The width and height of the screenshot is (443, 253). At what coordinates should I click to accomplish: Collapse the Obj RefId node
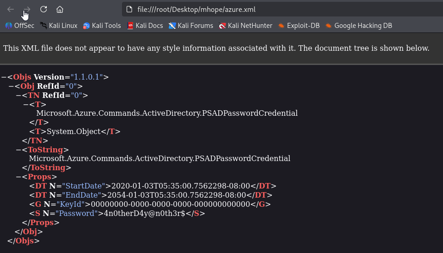coord(11,86)
